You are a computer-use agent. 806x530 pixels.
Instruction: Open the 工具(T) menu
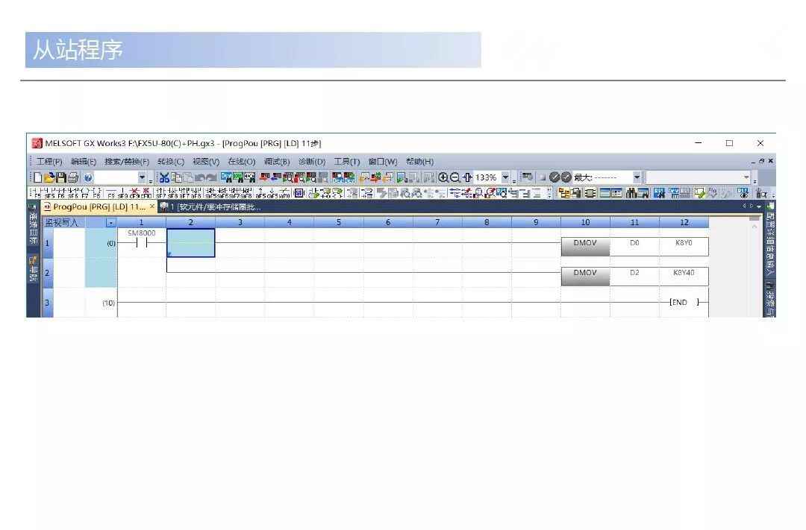[x=346, y=161]
